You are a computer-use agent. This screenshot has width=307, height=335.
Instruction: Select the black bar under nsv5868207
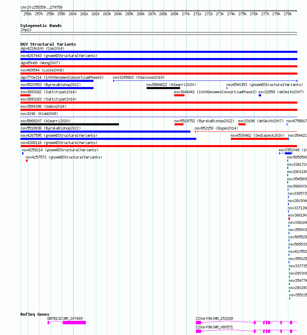(70, 124)
